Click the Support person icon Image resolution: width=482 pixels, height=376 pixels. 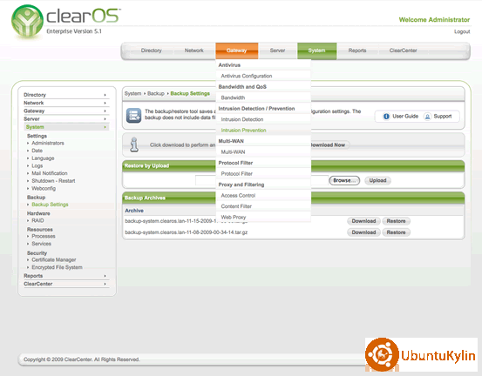coord(428,117)
